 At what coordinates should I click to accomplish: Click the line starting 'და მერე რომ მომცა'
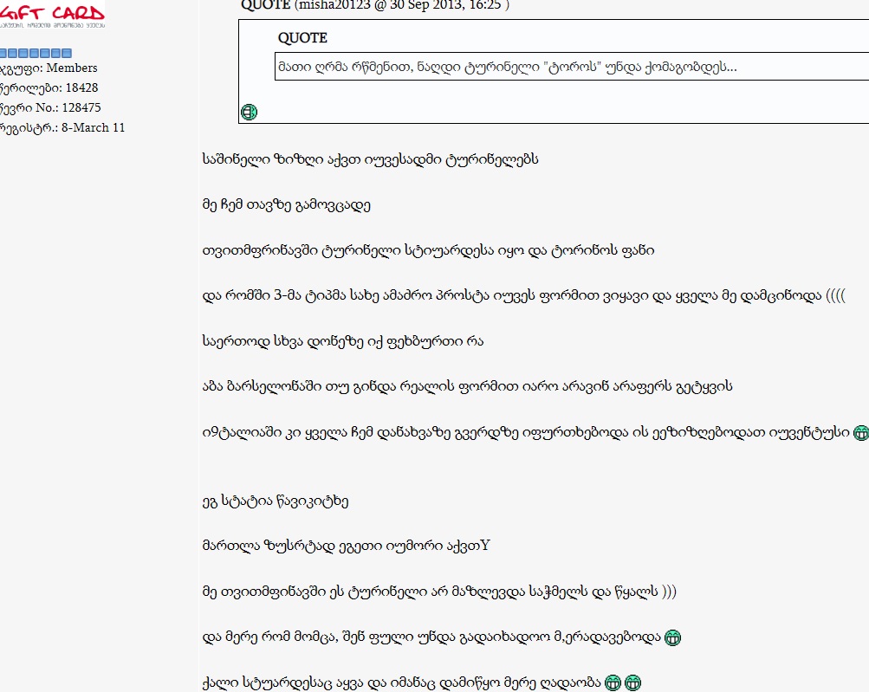point(431,637)
